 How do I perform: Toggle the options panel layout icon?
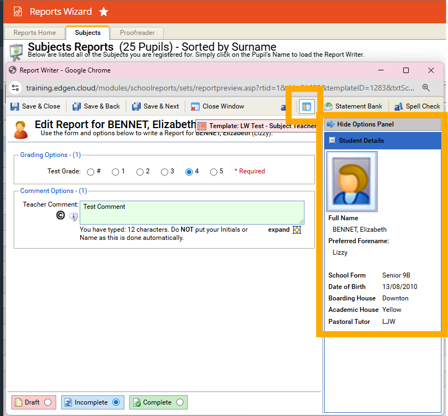pos(307,106)
